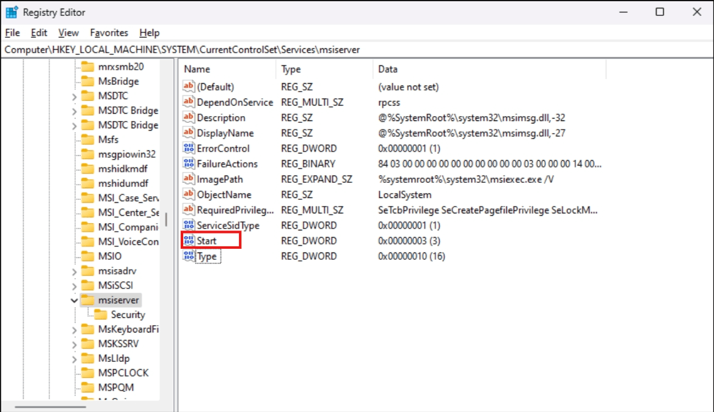Click the RequiredPrivileg... value icon
This screenshot has width=714, height=412.
[189, 210]
